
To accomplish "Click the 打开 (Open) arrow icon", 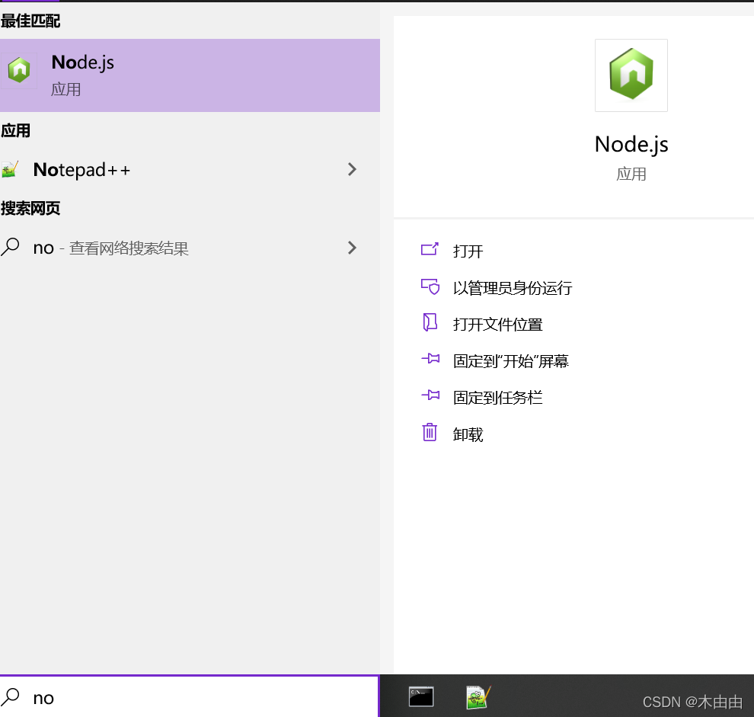I will point(431,250).
